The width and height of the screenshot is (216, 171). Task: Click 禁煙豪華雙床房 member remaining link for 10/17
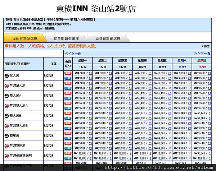coord(91,153)
